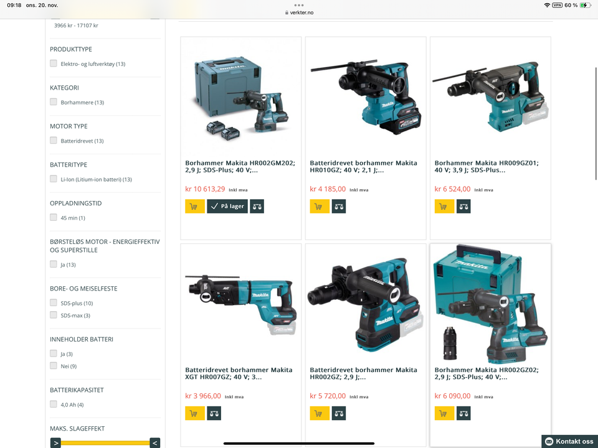The height and width of the screenshot is (448, 598).
Task: Click the BATTERIKAPASITET filter heading
Action: pyautogui.click(x=77, y=390)
